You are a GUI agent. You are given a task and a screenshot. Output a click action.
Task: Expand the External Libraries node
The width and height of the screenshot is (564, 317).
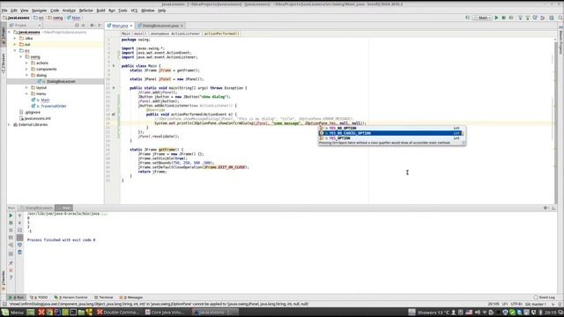point(10,125)
